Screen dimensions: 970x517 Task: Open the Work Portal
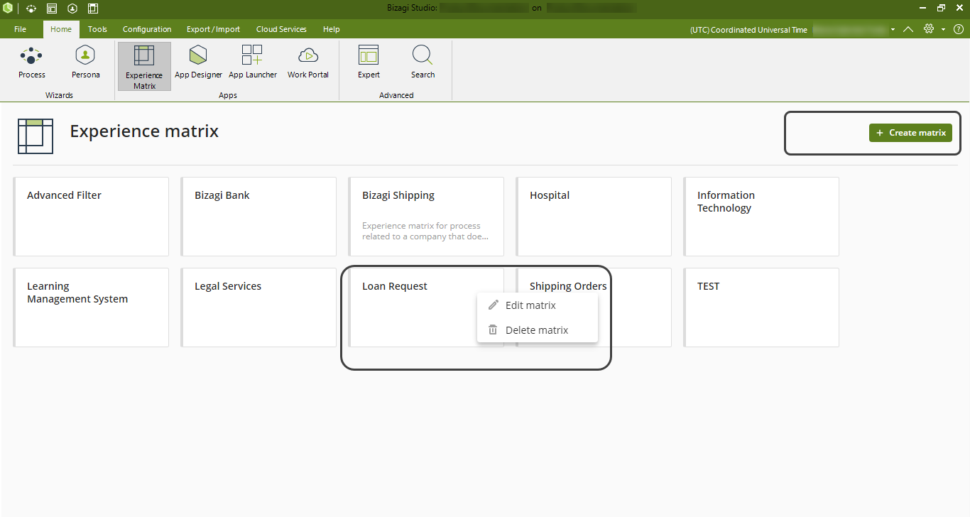(308, 62)
